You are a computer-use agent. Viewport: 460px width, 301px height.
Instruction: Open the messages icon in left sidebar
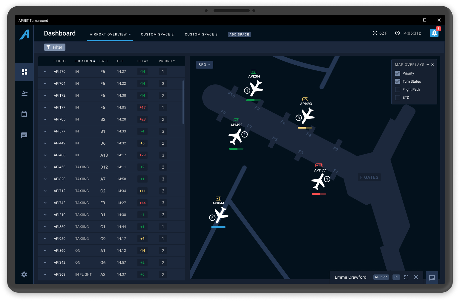point(24,135)
